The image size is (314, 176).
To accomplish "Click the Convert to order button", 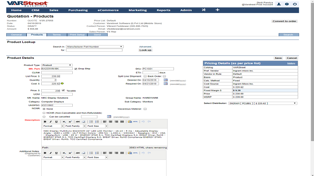I will 284,21.
